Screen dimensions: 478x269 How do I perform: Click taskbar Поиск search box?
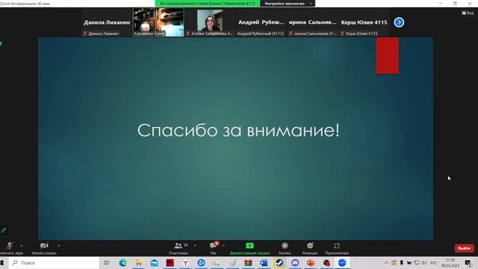coord(55,262)
